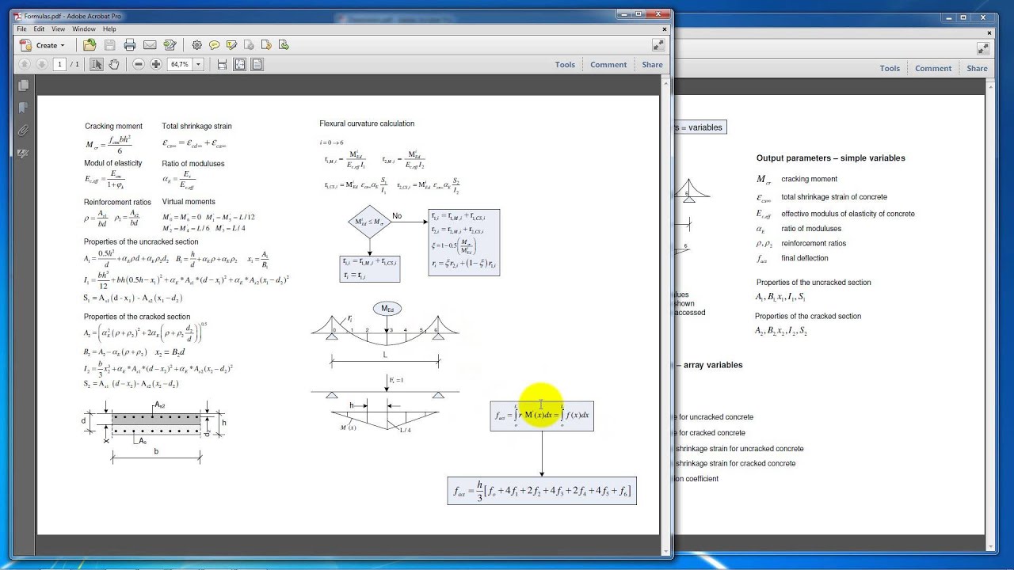This screenshot has width=1014, height=570.
Task: Click the page number input field
Action: (60, 64)
